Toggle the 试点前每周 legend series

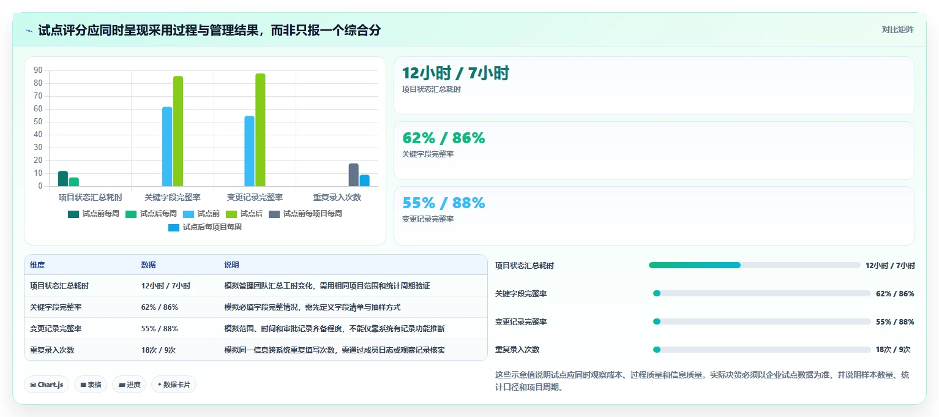click(x=94, y=214)
